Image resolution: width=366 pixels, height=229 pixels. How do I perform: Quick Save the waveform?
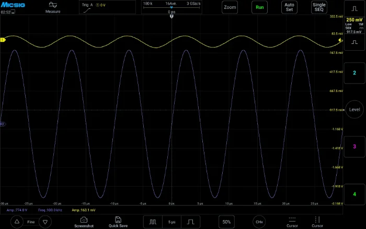pyautogui.click(x=118, y=222)
